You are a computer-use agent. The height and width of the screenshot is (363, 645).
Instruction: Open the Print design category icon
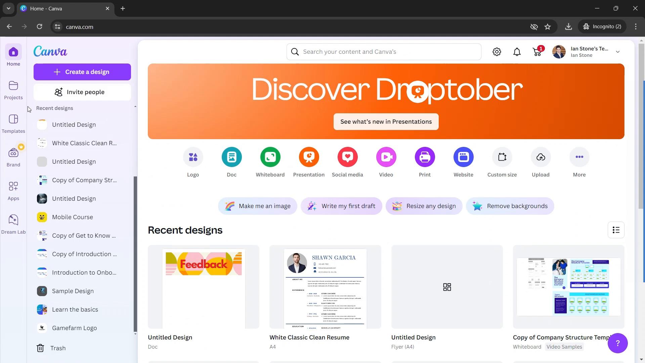(x=425, y=157)
